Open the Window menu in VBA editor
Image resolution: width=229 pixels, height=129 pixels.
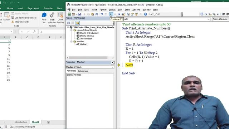click(146, 10)
